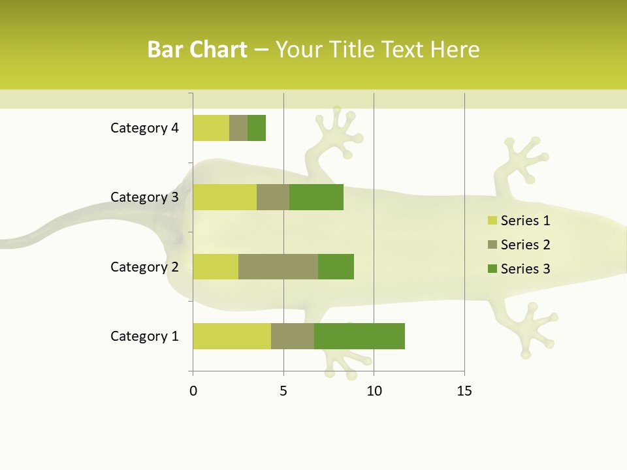Click the Series 1 legend color square
The image size is (627, 470).
click(492, 220)
